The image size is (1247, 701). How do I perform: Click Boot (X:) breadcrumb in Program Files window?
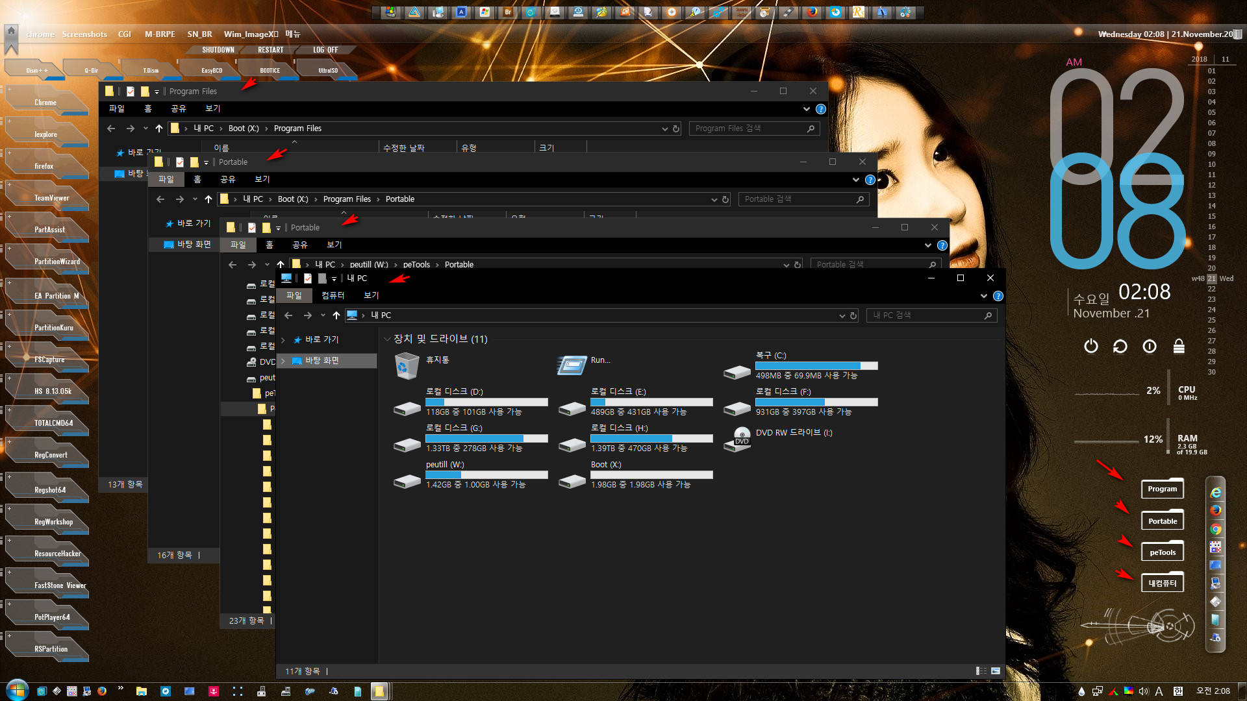tap(244, 129)
